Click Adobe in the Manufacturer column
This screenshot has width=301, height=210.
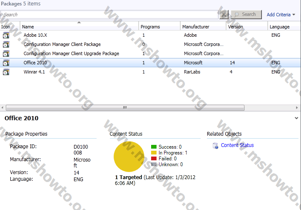point(190,35)
